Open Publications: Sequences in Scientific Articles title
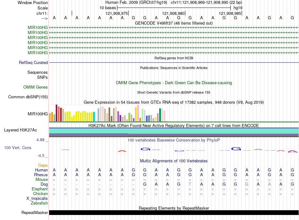Image resolution: width=299 pixels, height=220 pixels. [174, 68]
